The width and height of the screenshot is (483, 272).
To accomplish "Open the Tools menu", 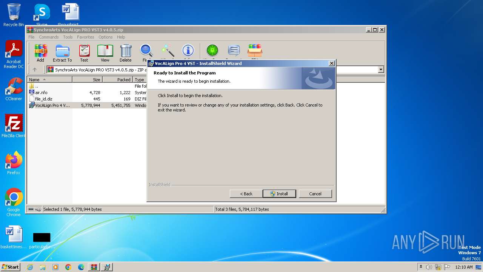I will coord(68,37).
